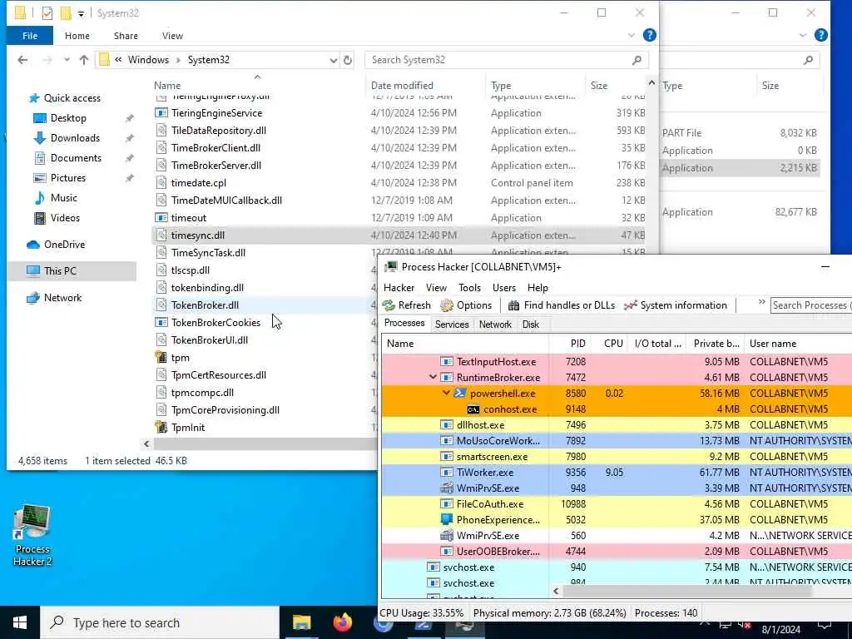Refresh the System32 folder view
The height and width of the screenshot is (639, 852).
pyautogui.click(x=348, y=60)
